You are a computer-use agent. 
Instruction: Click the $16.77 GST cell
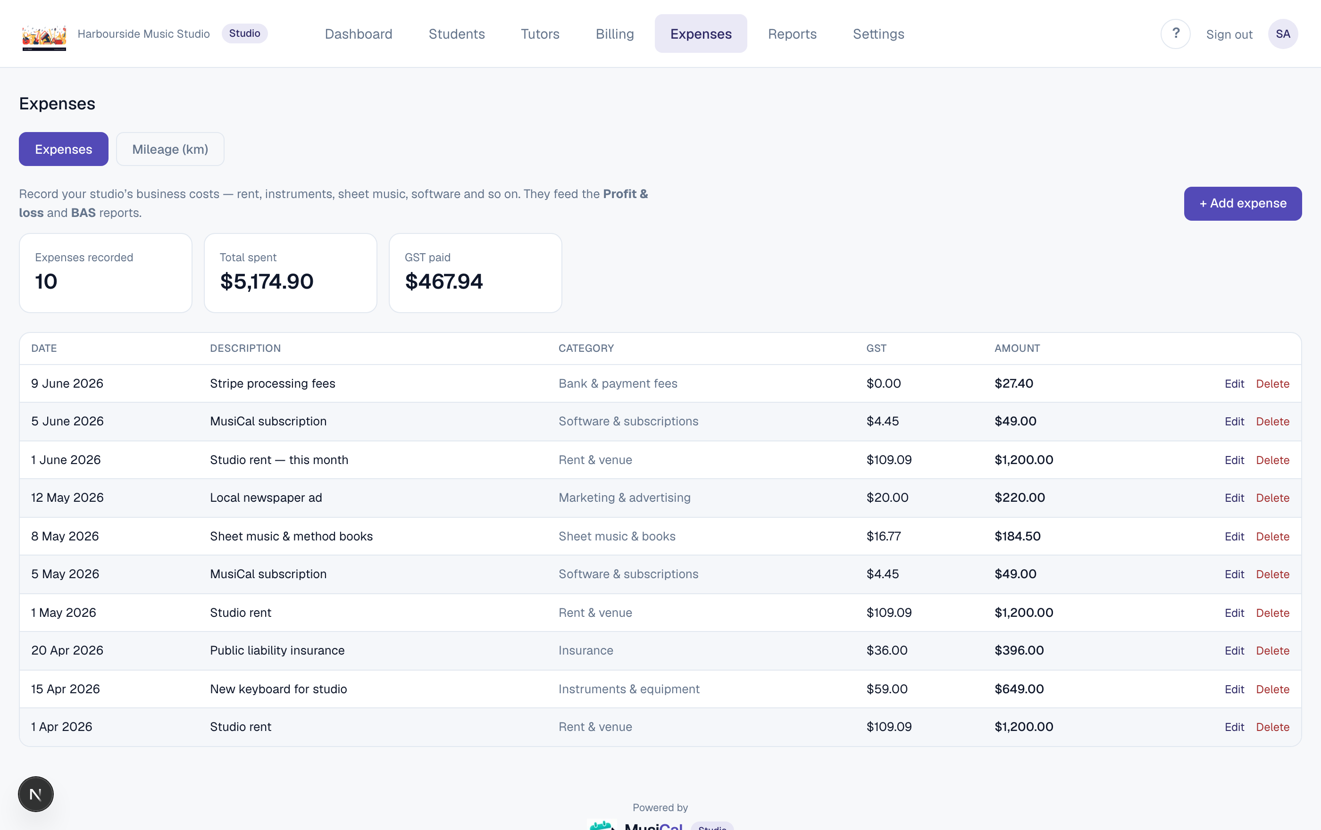pos(883,536)
